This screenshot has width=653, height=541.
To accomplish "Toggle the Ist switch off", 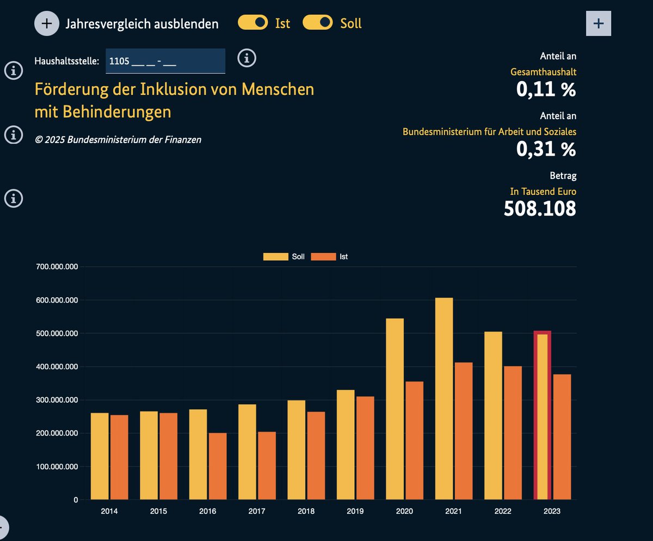I will click(x=253, y=22).
